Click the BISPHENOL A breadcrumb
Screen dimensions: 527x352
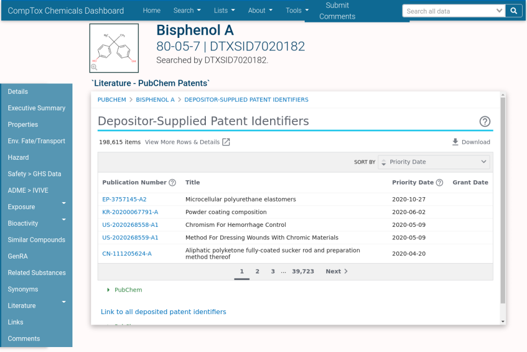click(155, 99)
